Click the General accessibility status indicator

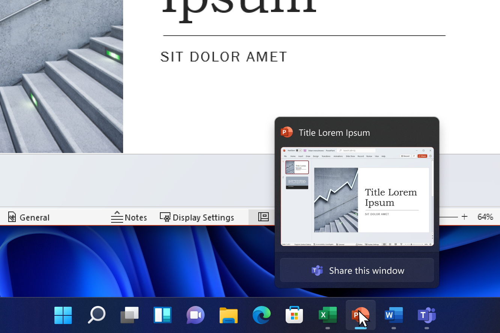point(28,217)
